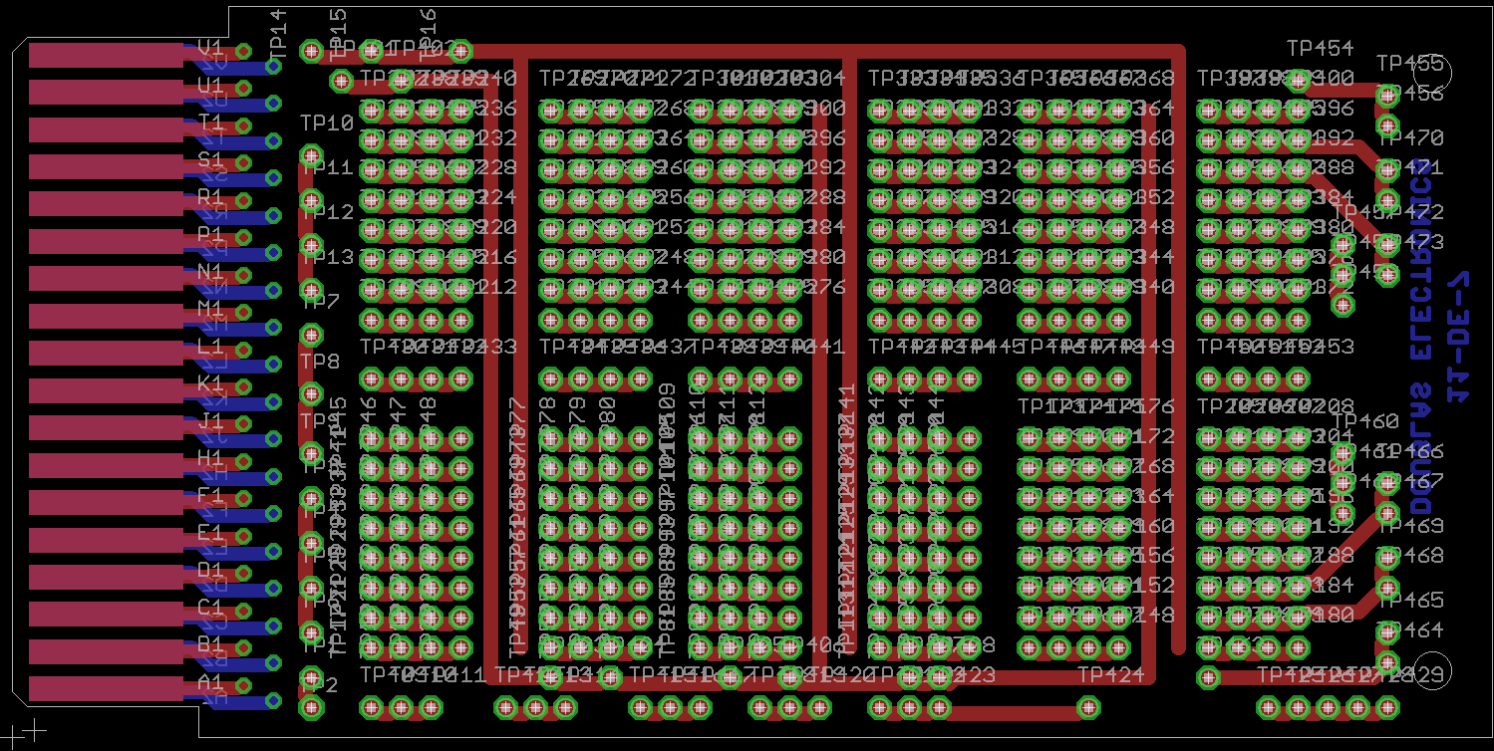Select the V1 edge connector finger pad
The image size is (1494, 751).
coord(107,55)
